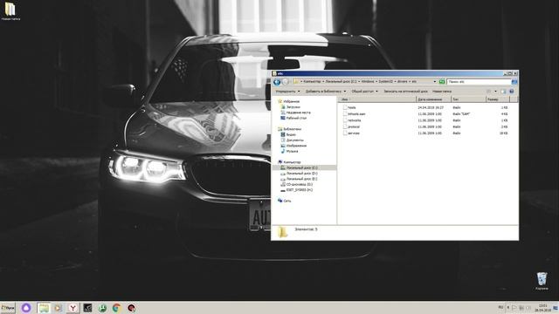Show hidden tray icons arrow
The width and height of the screenshot is (559, 314).
pyautogui.click(x=507, y=307)
